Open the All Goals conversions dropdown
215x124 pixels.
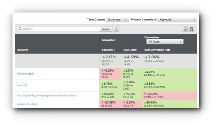coord(165,42)
